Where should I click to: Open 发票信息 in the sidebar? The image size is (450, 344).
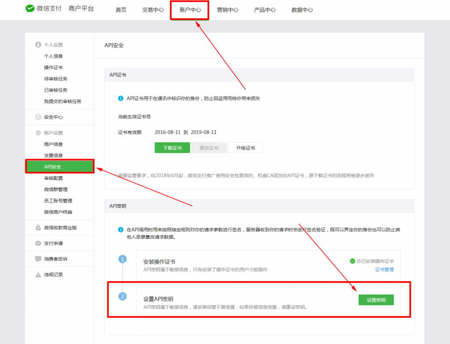[53, 156]
